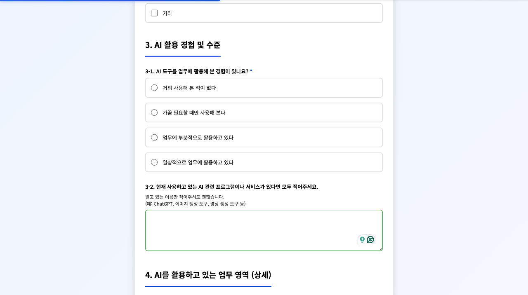Click the red required asterisk on question 3-1

click(x=251, y=71)
